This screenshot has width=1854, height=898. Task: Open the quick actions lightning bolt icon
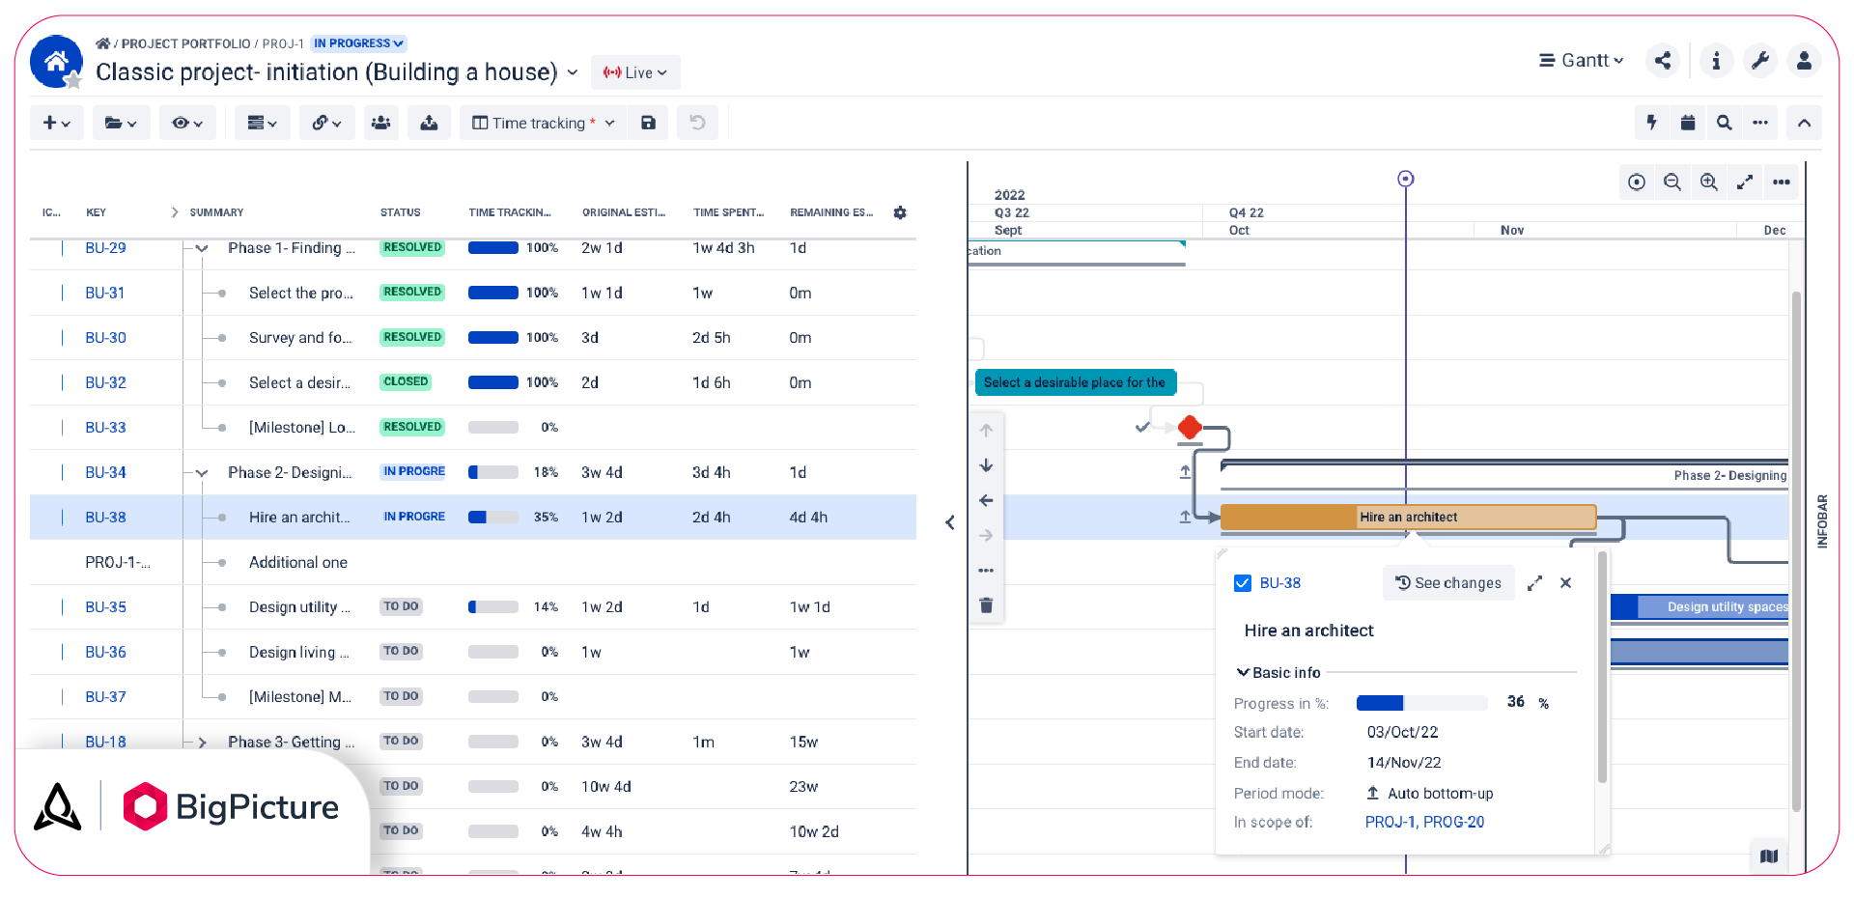click(1652, 123)
